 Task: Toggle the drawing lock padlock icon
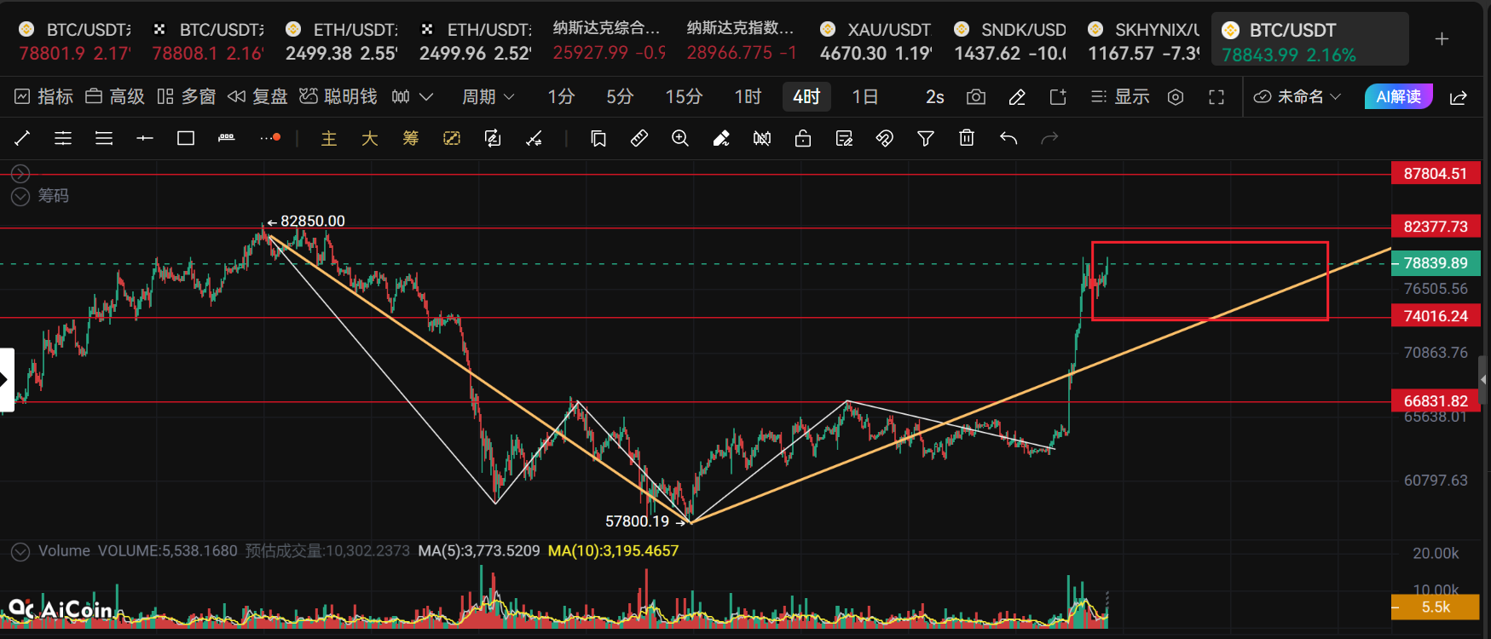[803, 138]
